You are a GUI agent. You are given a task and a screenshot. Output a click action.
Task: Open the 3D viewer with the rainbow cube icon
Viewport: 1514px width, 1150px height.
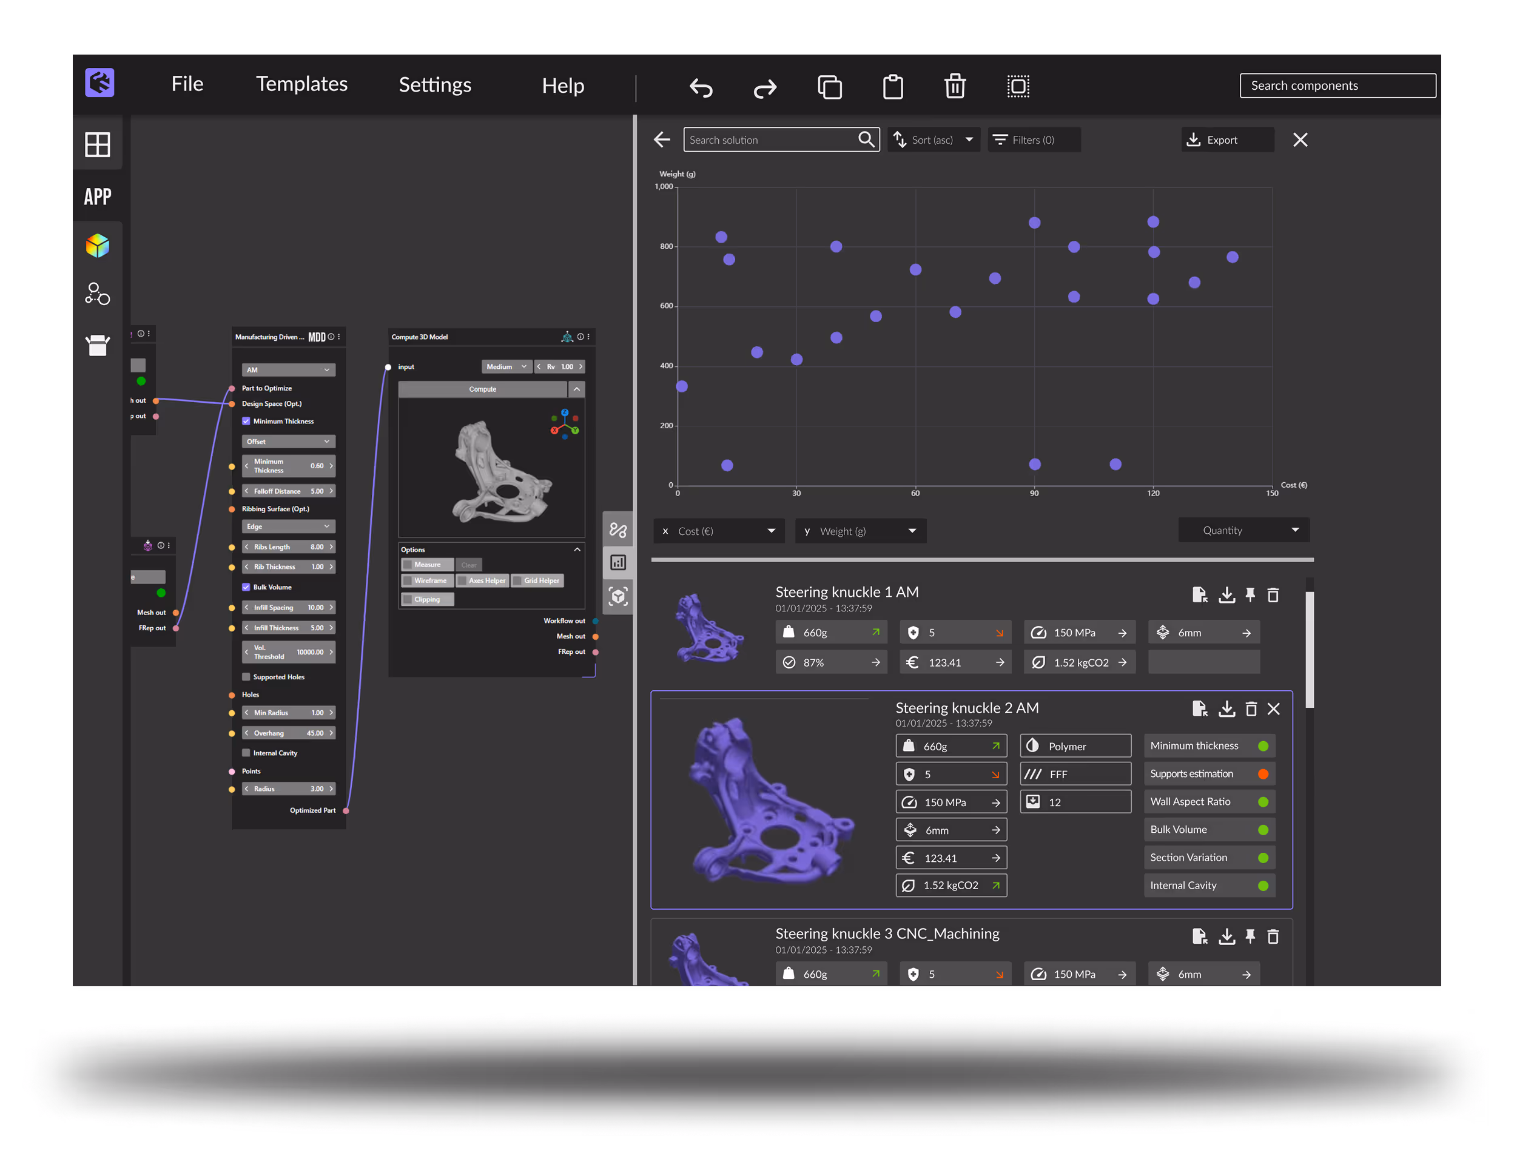tap(98, 245)
